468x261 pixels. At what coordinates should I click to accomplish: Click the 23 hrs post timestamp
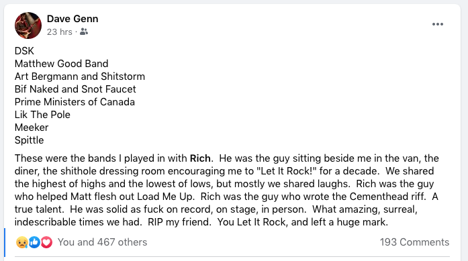(x=59, y=32)
